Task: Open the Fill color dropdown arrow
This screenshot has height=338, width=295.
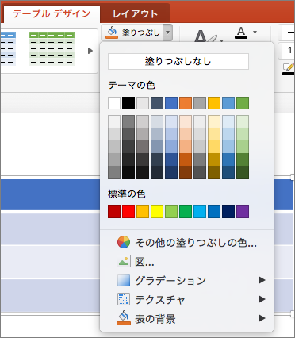Action: (167, 33)
